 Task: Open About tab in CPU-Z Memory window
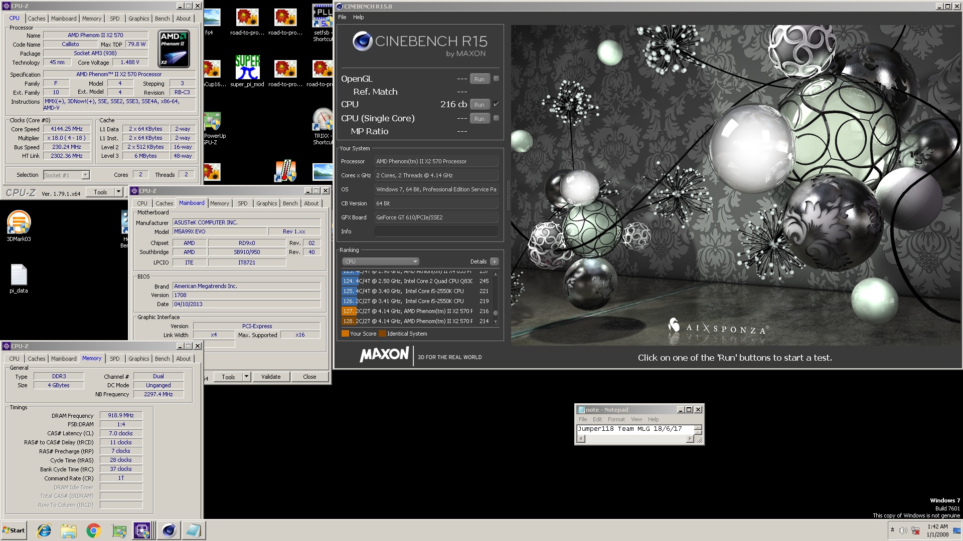click(183, 359)
